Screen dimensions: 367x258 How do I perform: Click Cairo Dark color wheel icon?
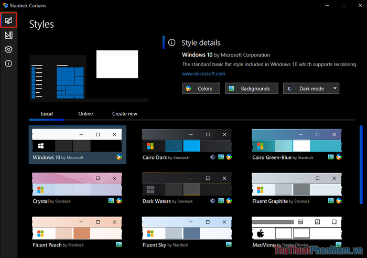pos(229,157)
